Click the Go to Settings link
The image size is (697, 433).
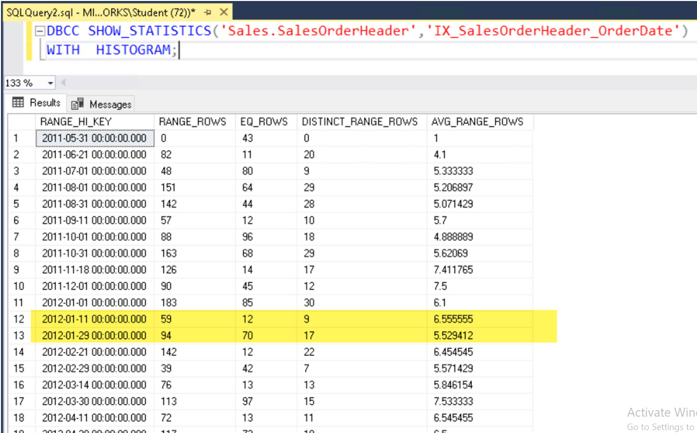(x=660, y=427)
